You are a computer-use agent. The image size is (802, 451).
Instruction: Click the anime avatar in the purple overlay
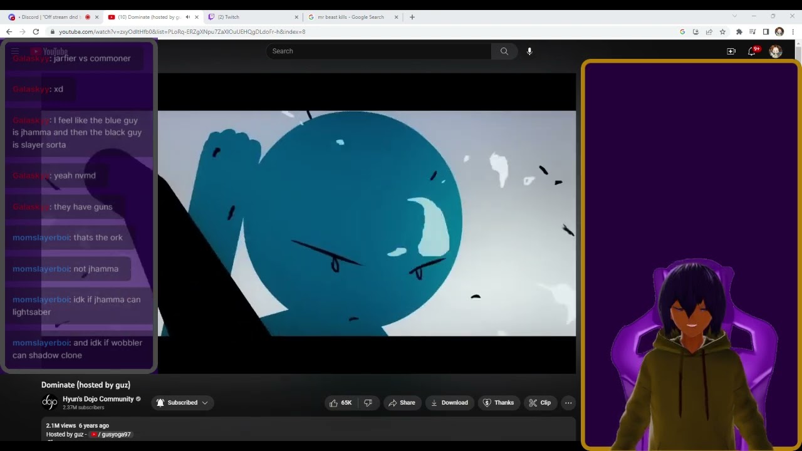coord(694,354)
